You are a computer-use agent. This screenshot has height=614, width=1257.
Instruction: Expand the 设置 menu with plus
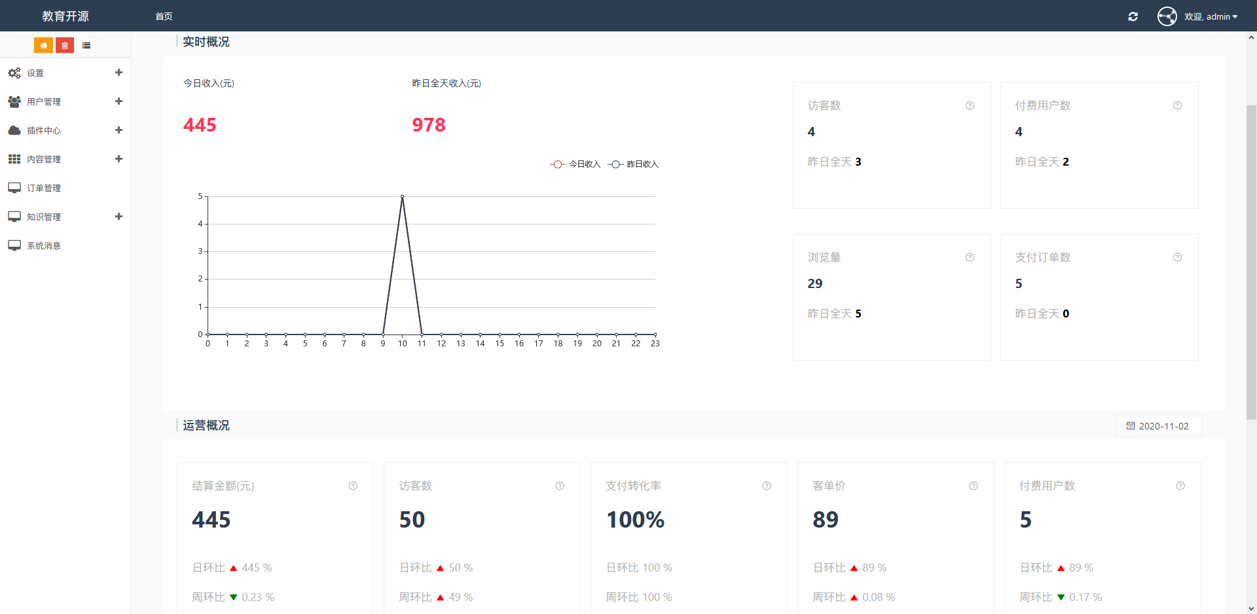tap(118, 73)
